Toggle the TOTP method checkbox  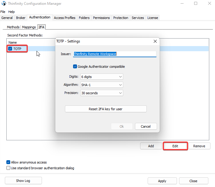[10, 49]
